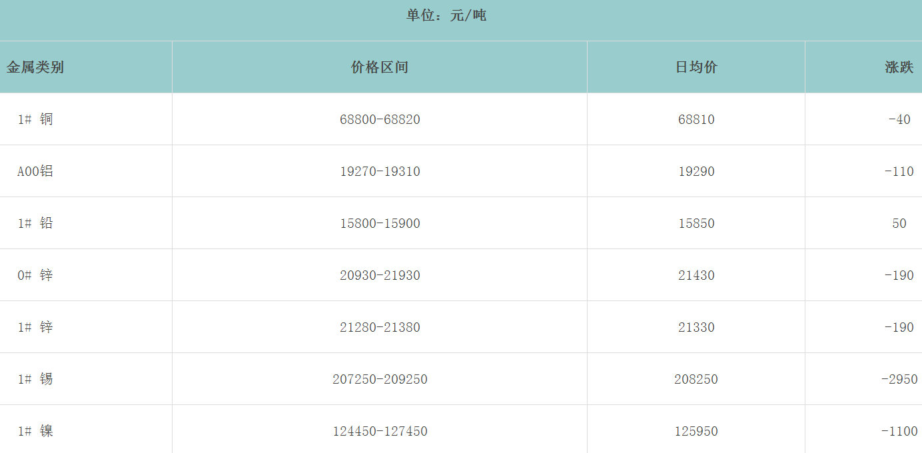This screenshot has height=453, width=922.
Task: Click the 1# 镍 metal name cell
Action: coord(35,432)
